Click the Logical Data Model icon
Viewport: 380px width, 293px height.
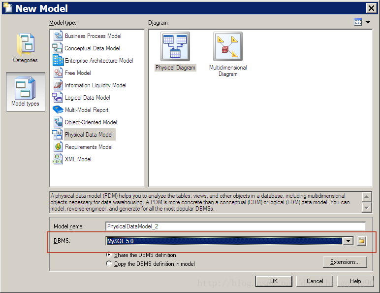[58, 98]
